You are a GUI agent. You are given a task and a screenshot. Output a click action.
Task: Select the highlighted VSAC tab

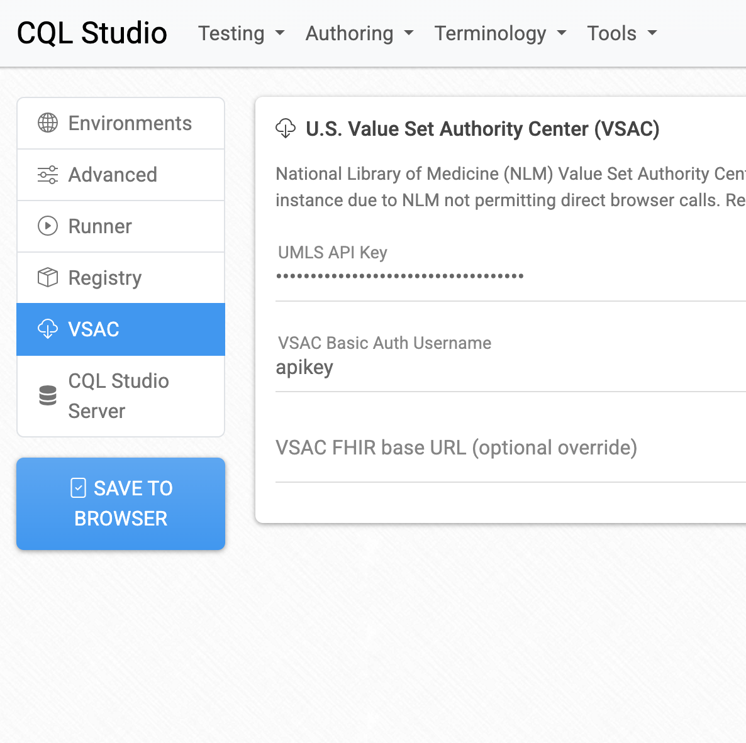pyautogui.click(x=121, y=329)
